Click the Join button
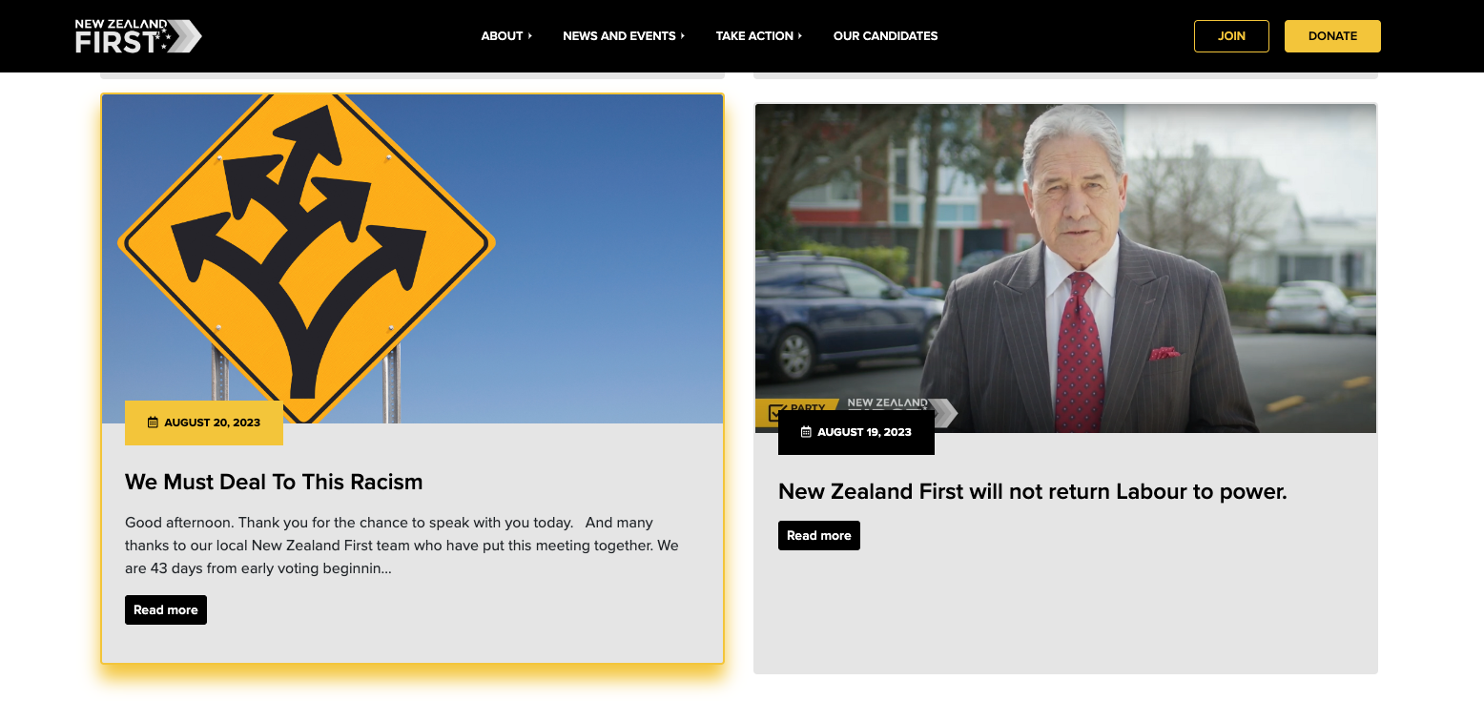This screenshot has width=1484, height=701. (x=1231, y=36)
